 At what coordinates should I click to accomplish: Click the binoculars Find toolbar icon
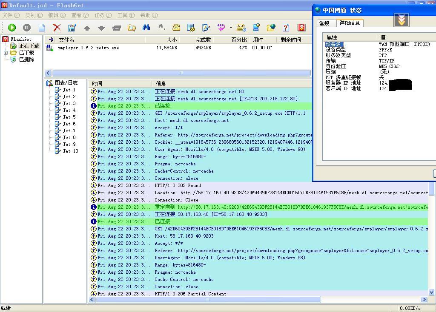pos(146,28)
